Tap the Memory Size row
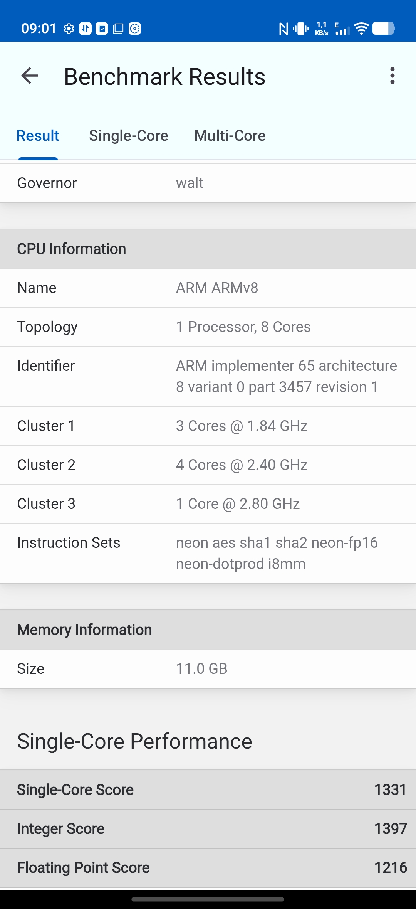This screenshot has width=416, height=909. [x=208, y=669]
